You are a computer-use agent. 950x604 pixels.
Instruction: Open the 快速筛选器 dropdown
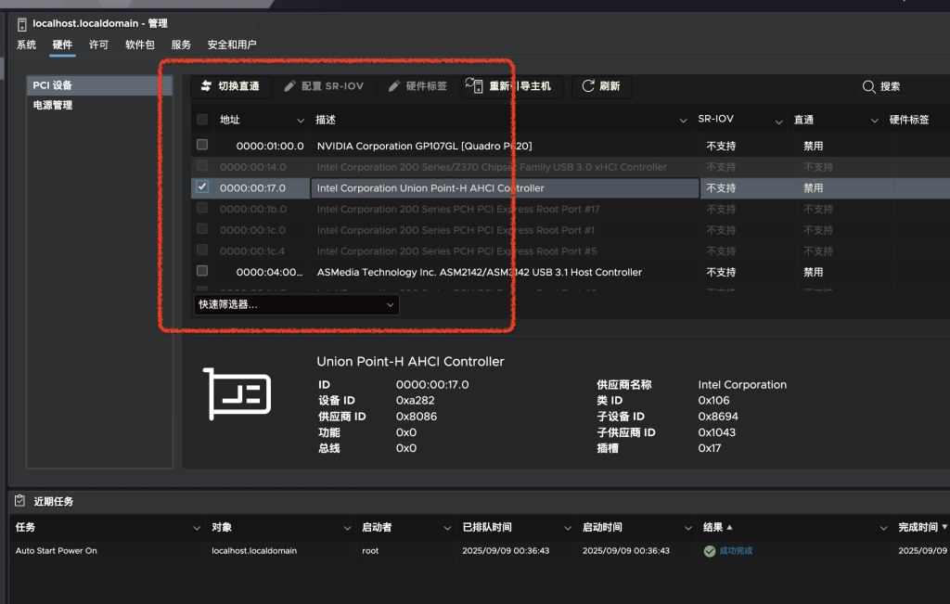[295, 304]
